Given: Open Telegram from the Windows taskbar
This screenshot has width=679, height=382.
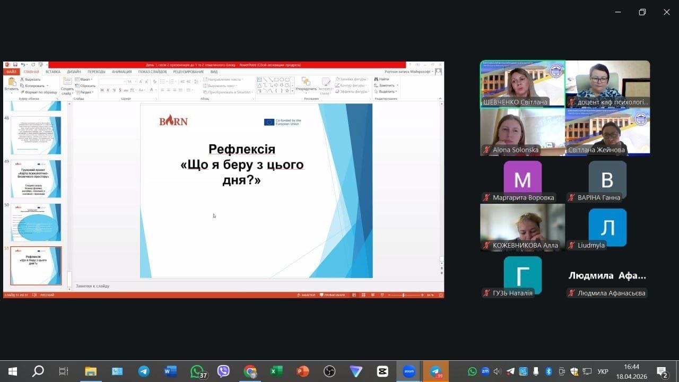Looking at the screenshot, I should pyautogui.click(x=144, y=371).
